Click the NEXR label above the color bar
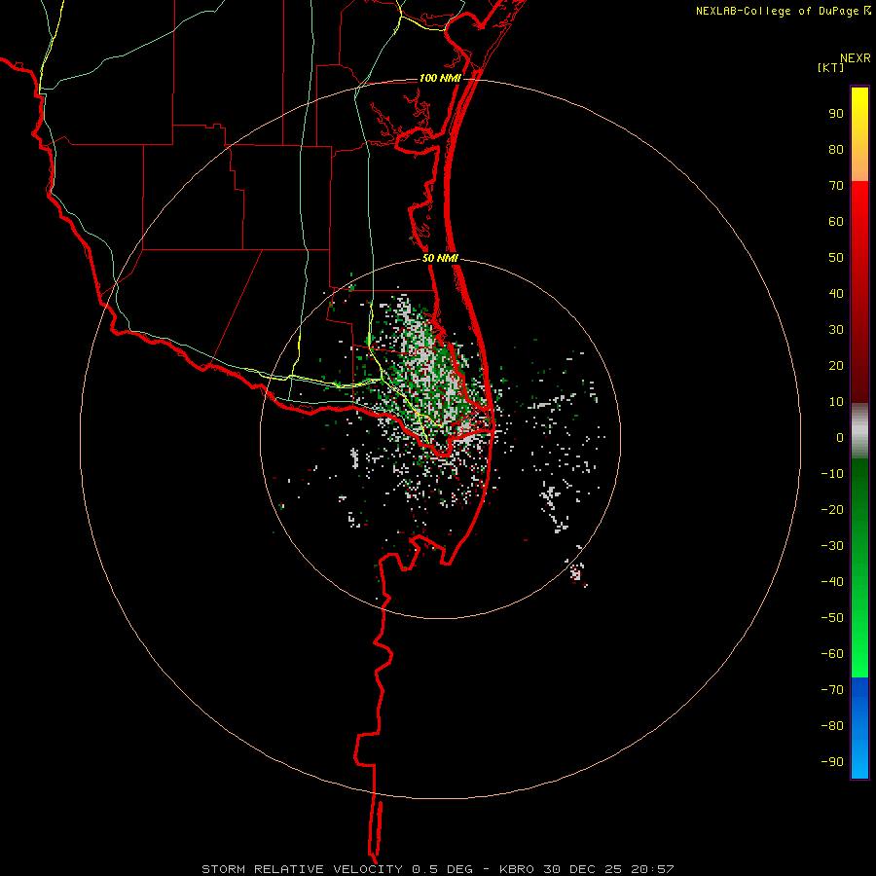Viewport: 876px width, 876px height. pyautogui.click(x=856, y=58)
